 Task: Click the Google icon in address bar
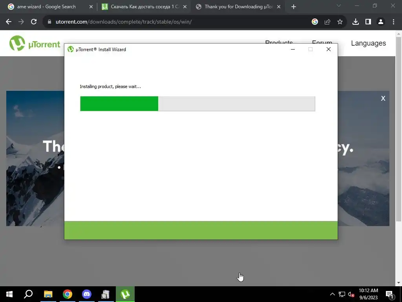(x=315, y=22)
